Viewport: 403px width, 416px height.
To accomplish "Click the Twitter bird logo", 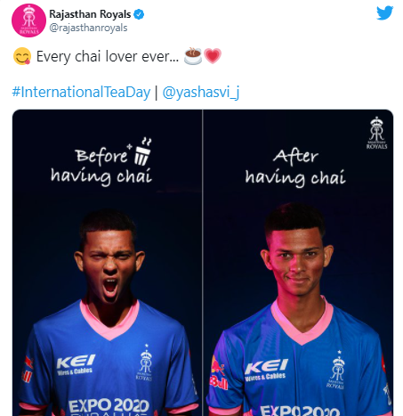I will click(x=384, y=12).
